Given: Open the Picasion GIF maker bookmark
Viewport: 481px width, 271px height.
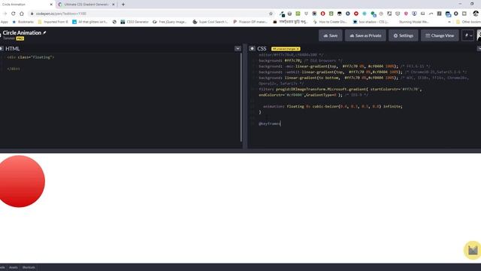Looking at the screenshot, I should [250, 22].
